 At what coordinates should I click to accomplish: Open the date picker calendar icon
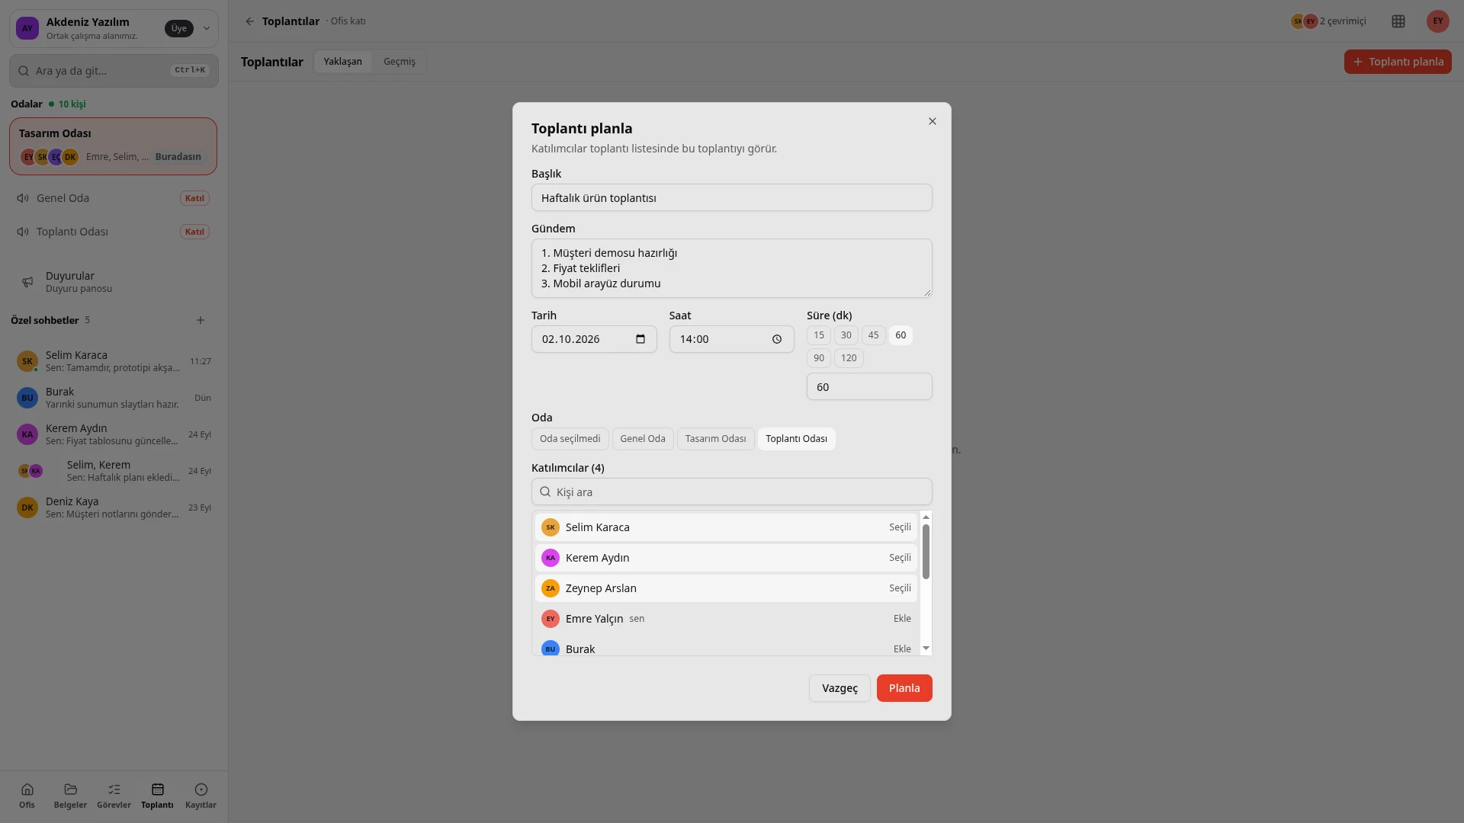640,339
